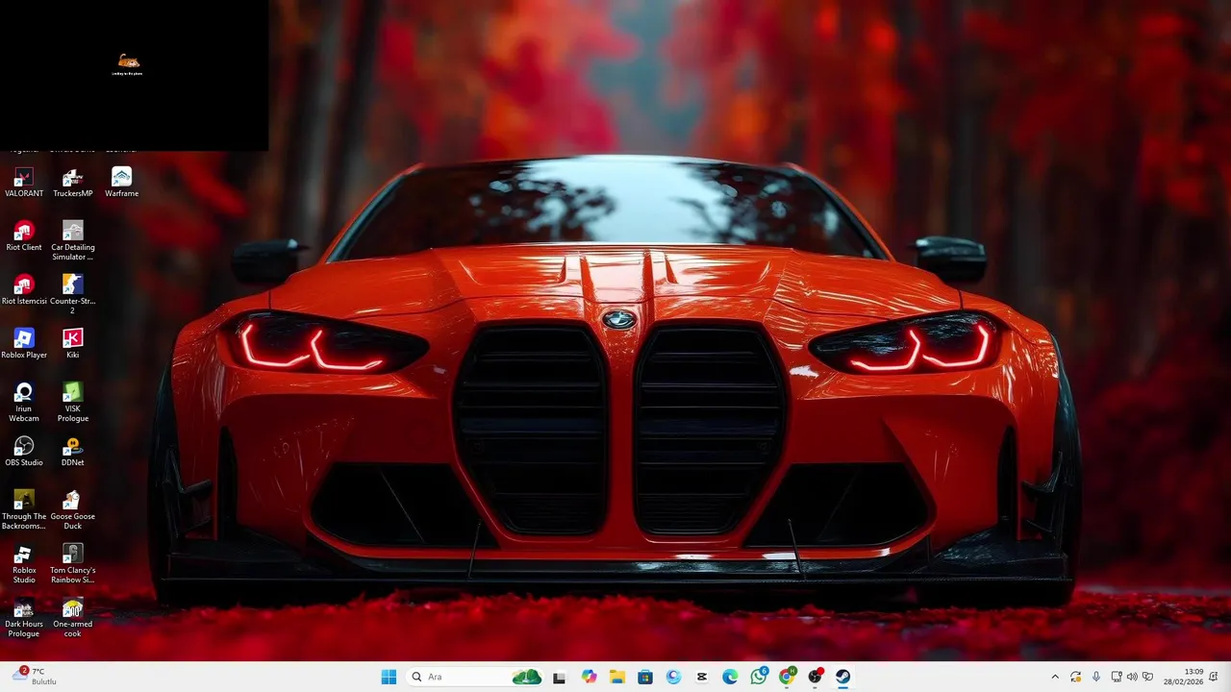1231x692 pixels.
Task: Click the cat image in the black window
Action: click(128, 61)
